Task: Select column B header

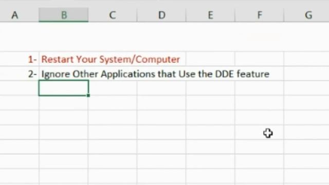Action: [x=64, y=15]
